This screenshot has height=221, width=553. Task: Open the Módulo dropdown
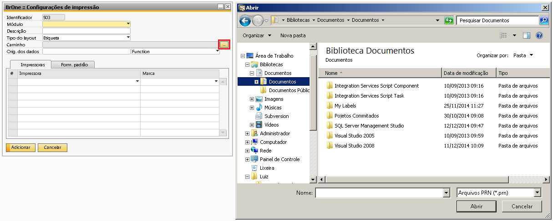(128, 24)
